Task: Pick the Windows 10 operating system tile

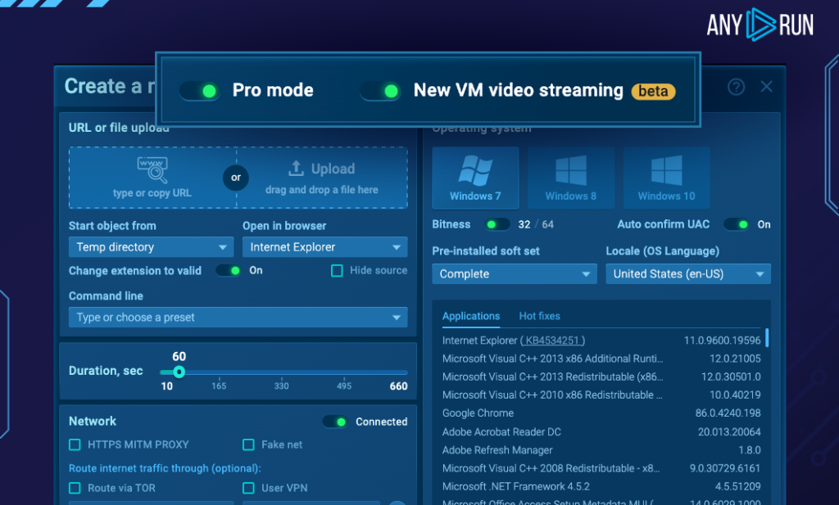Action: [666, 178]
